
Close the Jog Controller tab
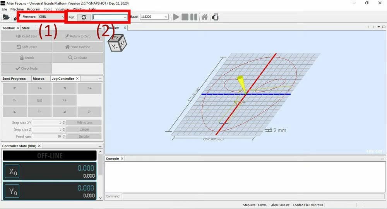coord(77,79)
